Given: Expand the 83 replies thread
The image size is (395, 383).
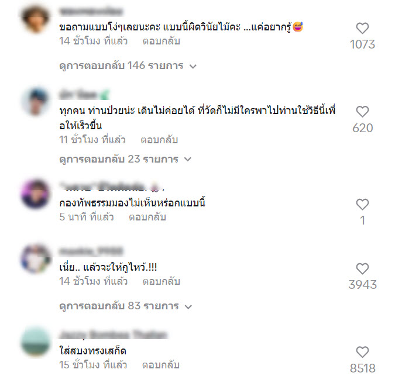Looking at the screenshot, I should (x=125, y=306).
